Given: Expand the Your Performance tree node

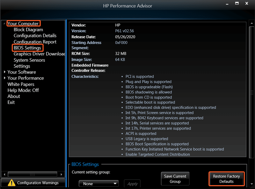Looking at the screenshot, I should coord(4,78).
